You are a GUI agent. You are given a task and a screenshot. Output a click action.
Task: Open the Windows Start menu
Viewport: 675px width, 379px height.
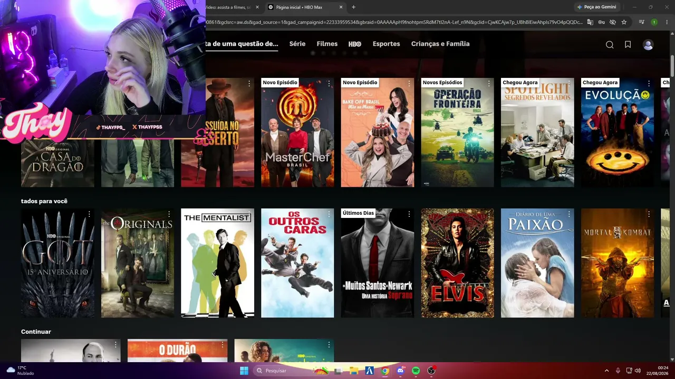click(x=244, y=371)
